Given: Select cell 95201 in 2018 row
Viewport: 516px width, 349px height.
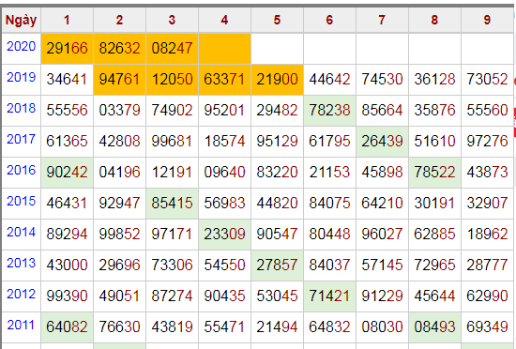Looking at the screenshot, I should (x=224, y=110).
